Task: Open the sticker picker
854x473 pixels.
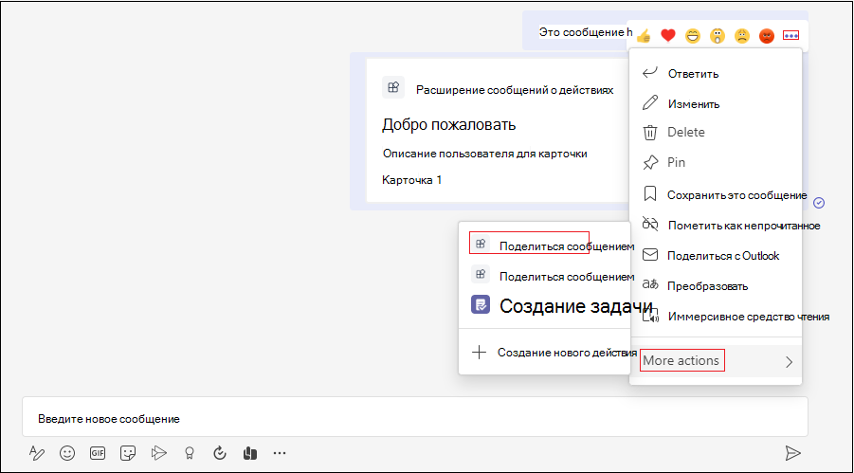Action: tap(128, 453)
